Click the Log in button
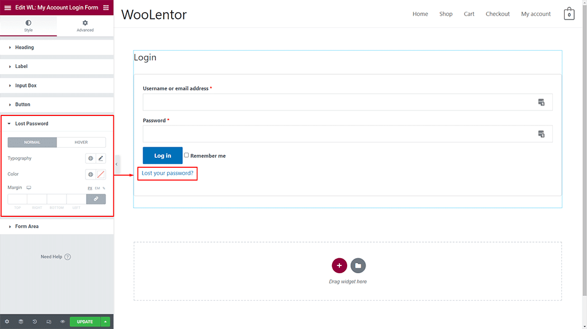 pos(163,156)
